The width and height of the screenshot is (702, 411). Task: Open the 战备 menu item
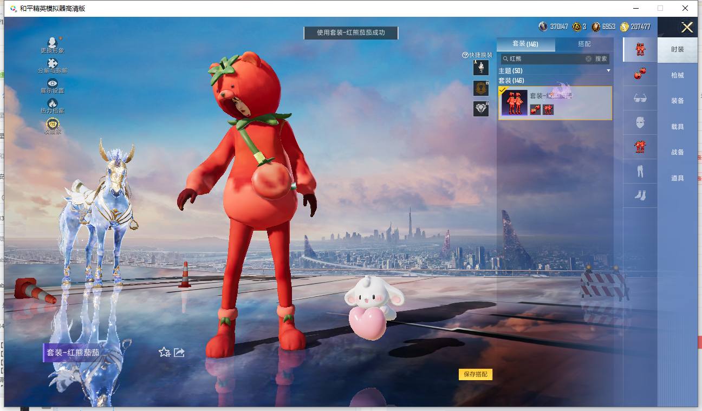click(x=678, y=152)
